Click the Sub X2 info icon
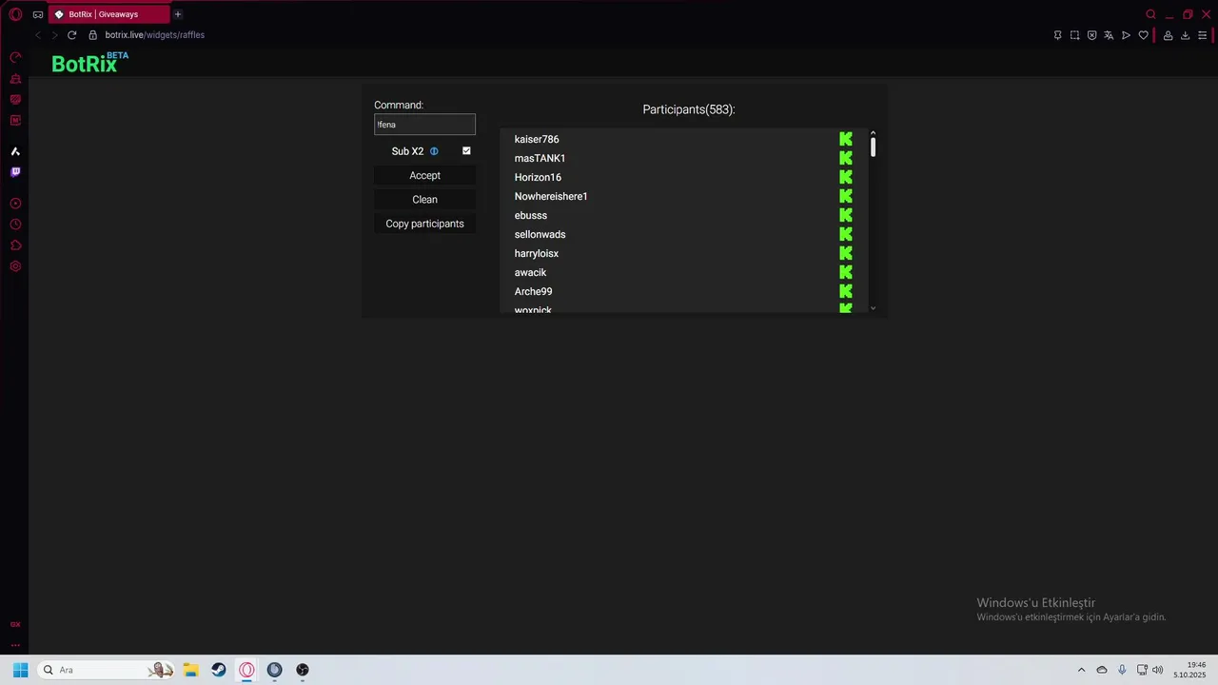 [434, 151]
